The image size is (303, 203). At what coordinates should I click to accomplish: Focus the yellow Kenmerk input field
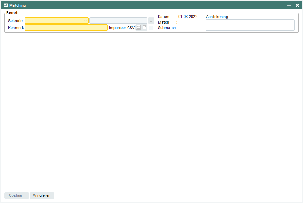point(66,28)
